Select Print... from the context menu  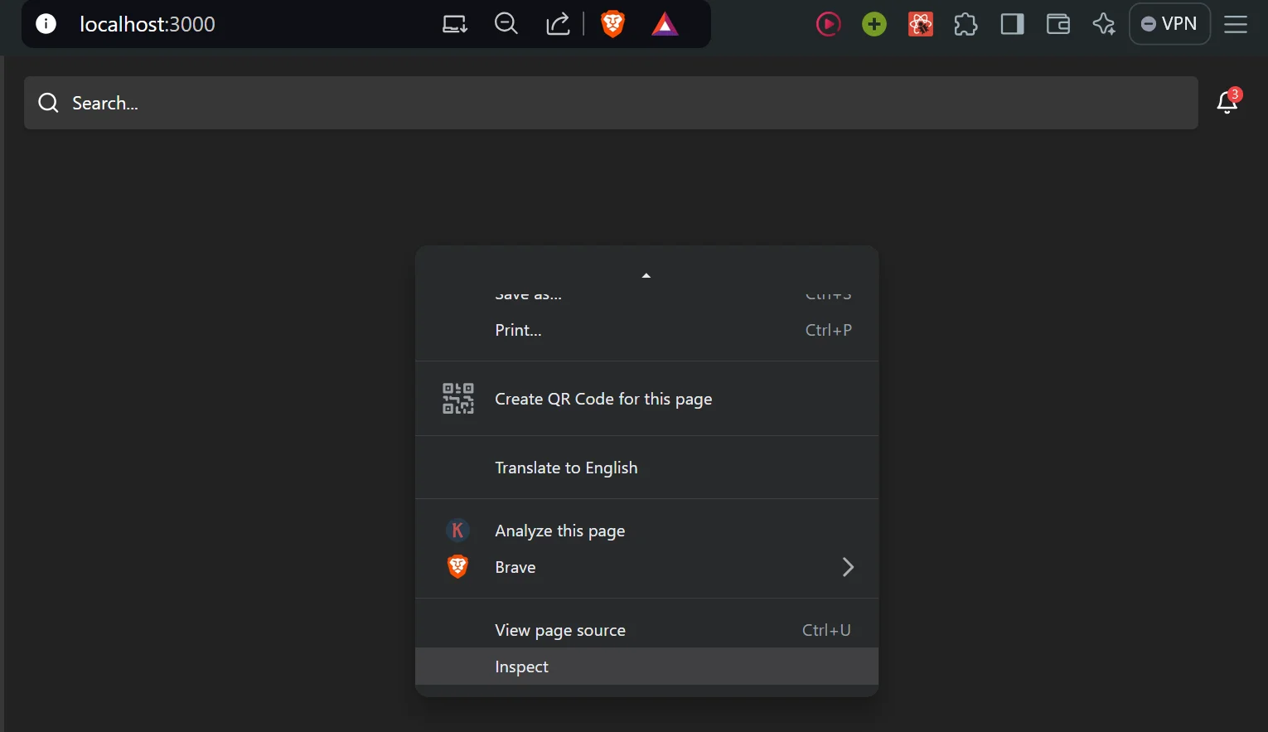click(x=646, y=330)
